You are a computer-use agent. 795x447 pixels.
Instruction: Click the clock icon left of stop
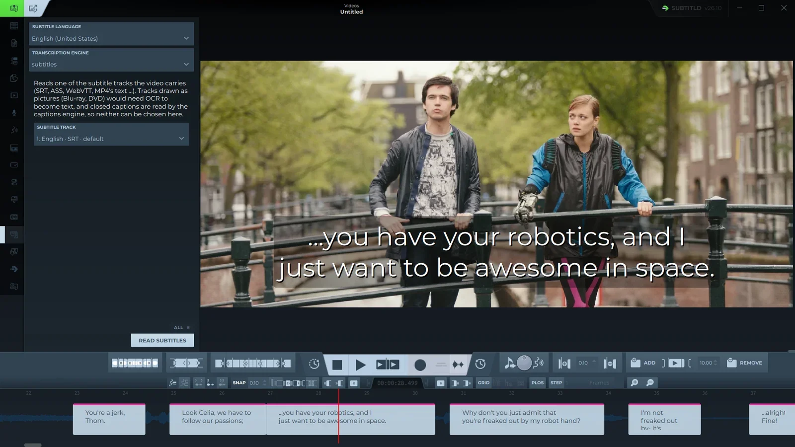tap(314, 364)
